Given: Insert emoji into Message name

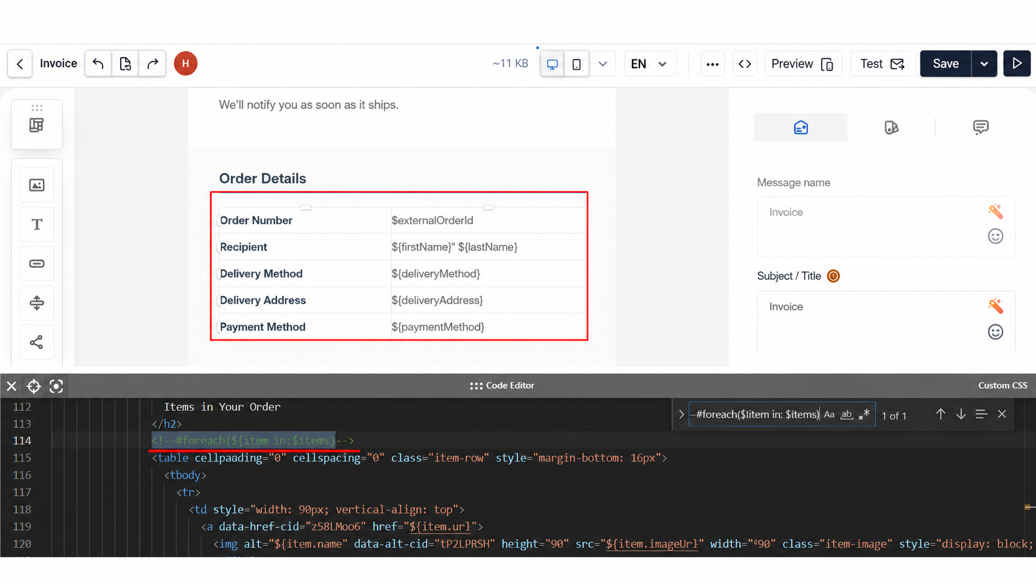Looking at the screenshot, I should pyautogui.click(x=995, y=236).
